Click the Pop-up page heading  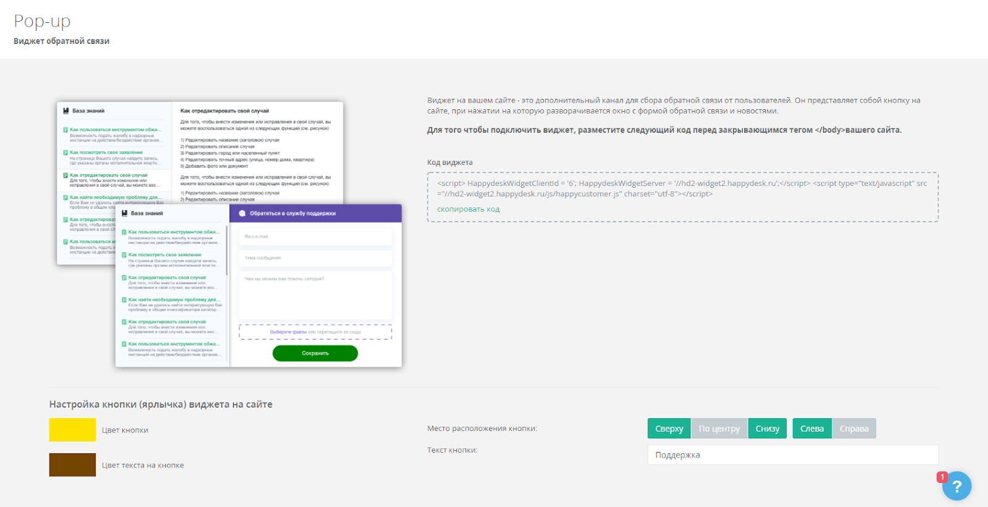[x=42, y=21]
